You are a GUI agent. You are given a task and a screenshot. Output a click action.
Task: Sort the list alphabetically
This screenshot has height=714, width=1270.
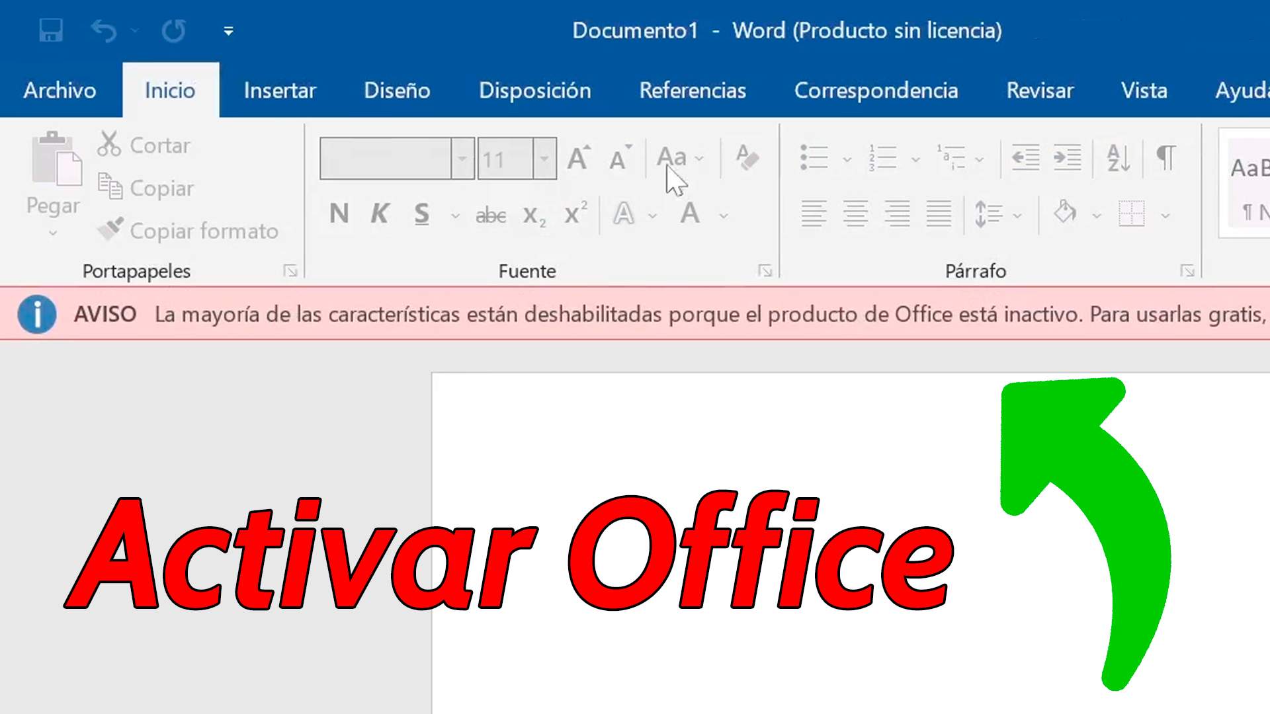pyautogui.click(x=1118, y=157)
